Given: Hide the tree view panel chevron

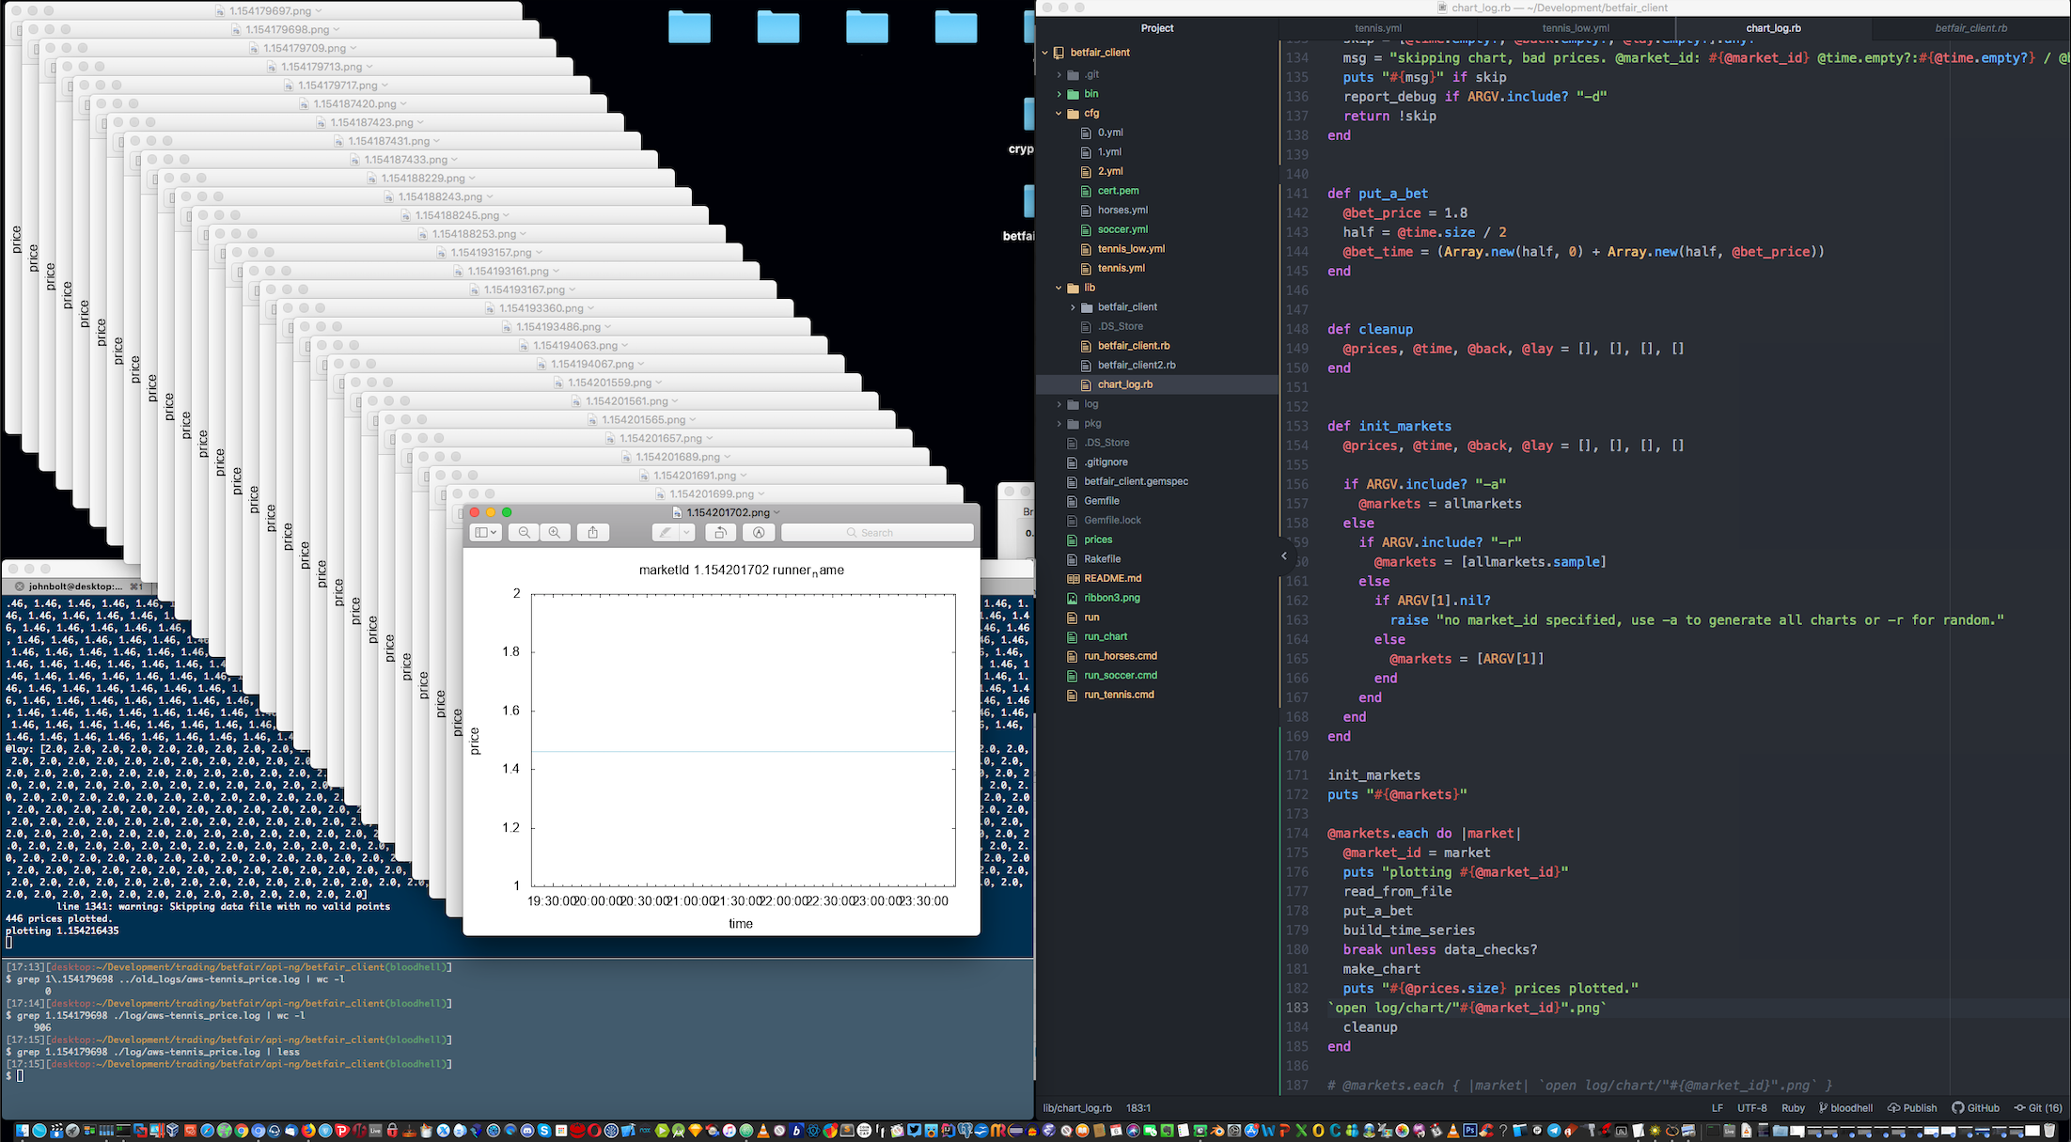Looking at the screenshot, I should (x=1283, y=556).
